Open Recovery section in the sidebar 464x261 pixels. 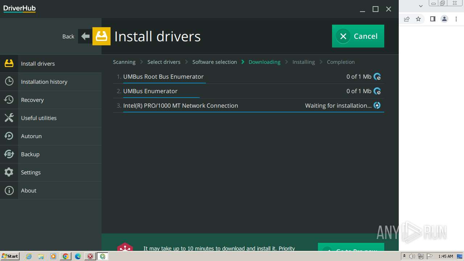[51, 100]
